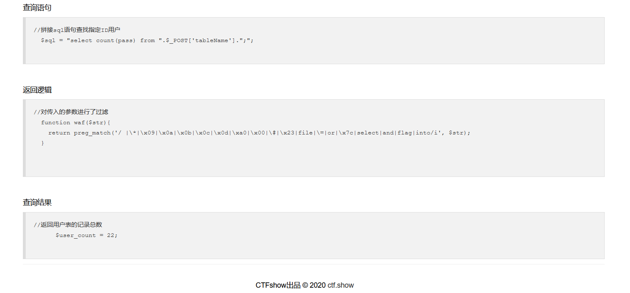
Task: Click the $user_count = 22 line
Action: tap(87, 235)
